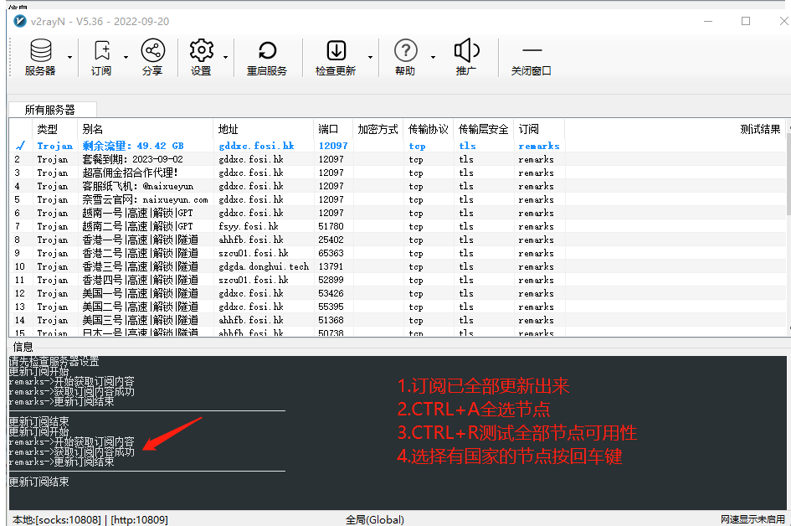Open the 服务器 (Servers) toolbar icon
791x526 pixels.
click(x=40, y=57)
